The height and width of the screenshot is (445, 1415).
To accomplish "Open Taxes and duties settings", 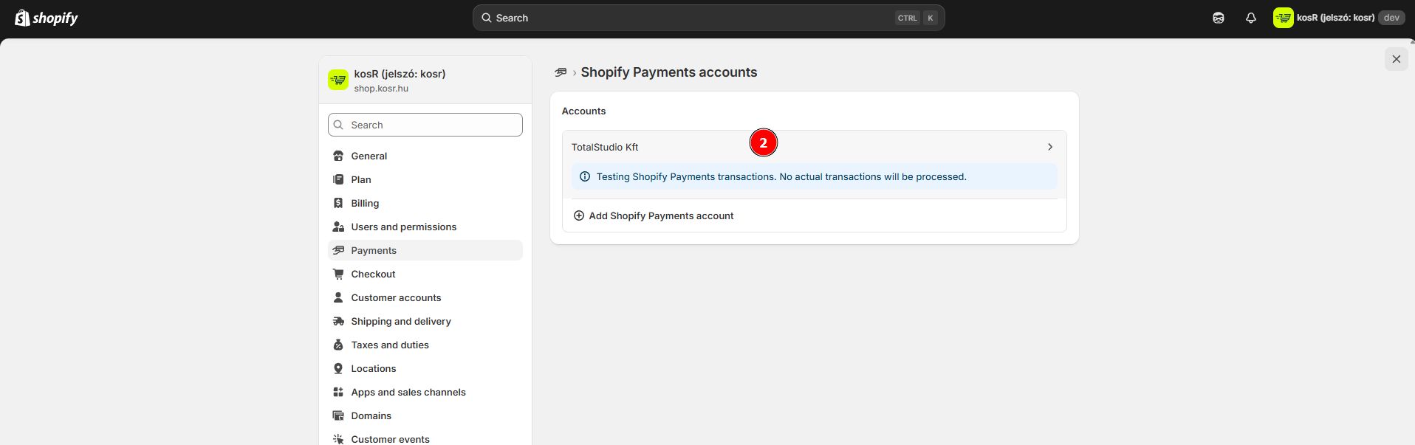I will 389,345.
